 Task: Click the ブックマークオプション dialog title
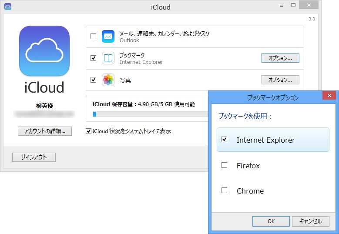click(x=273, y=98)
